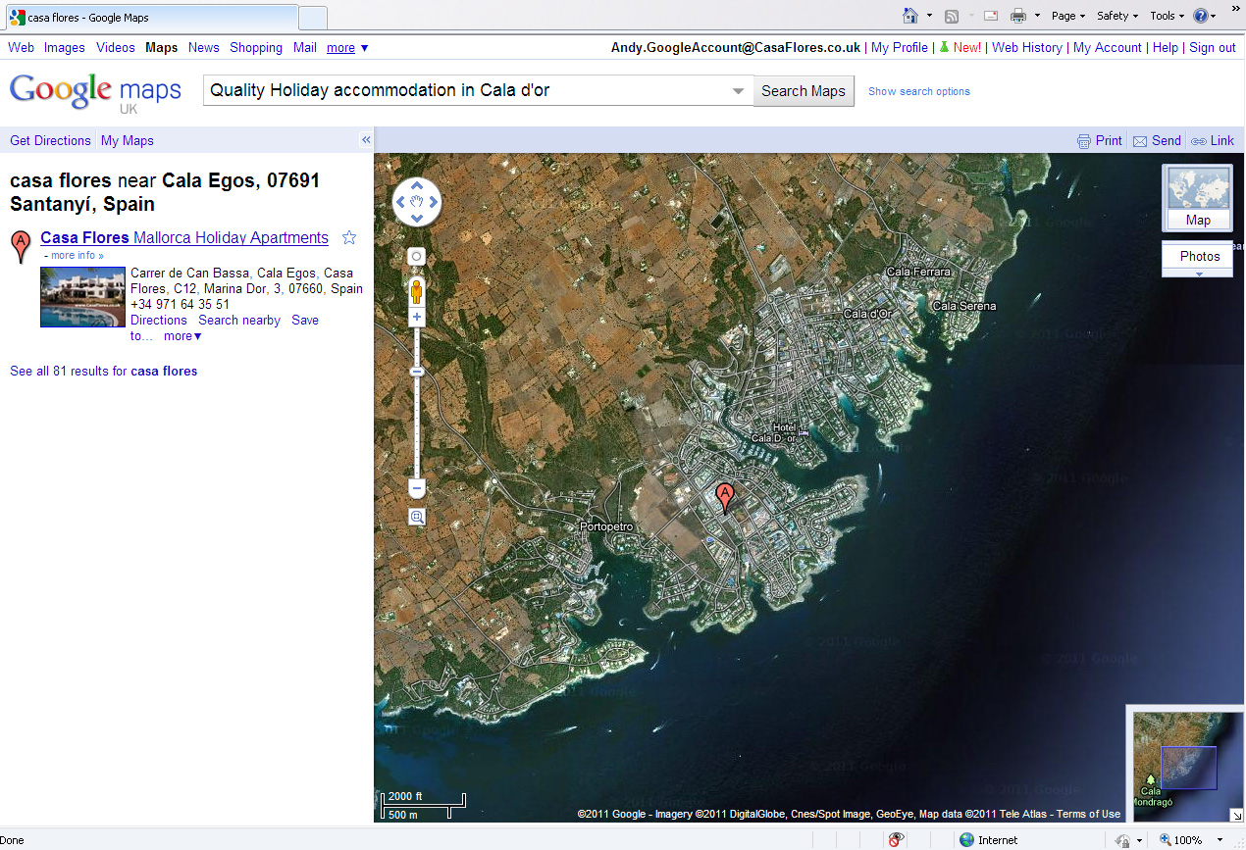Open the Tools menu
This screenshot has width=1246, height=850.
point(1168,16)
